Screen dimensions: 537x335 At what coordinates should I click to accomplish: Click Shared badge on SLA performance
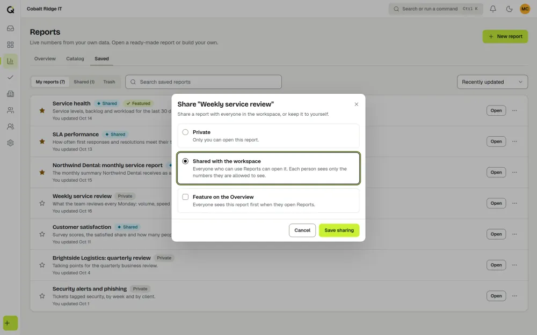[x=115, y=135]
